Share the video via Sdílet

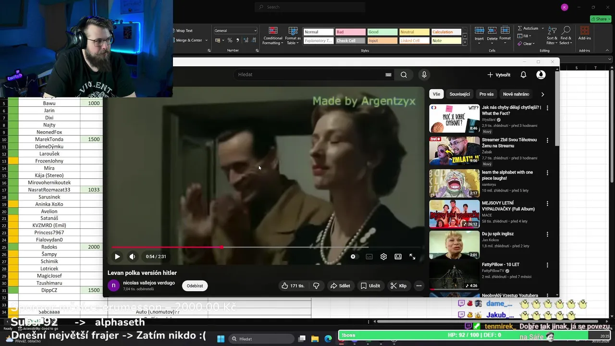340,285
